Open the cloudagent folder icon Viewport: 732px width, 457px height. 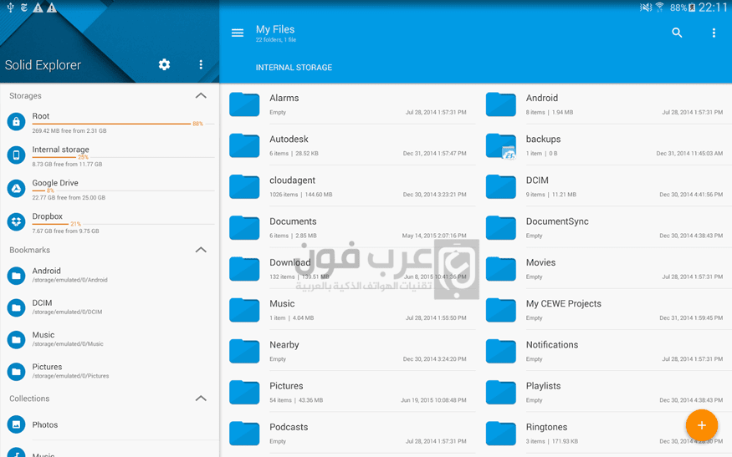(244, 186)
